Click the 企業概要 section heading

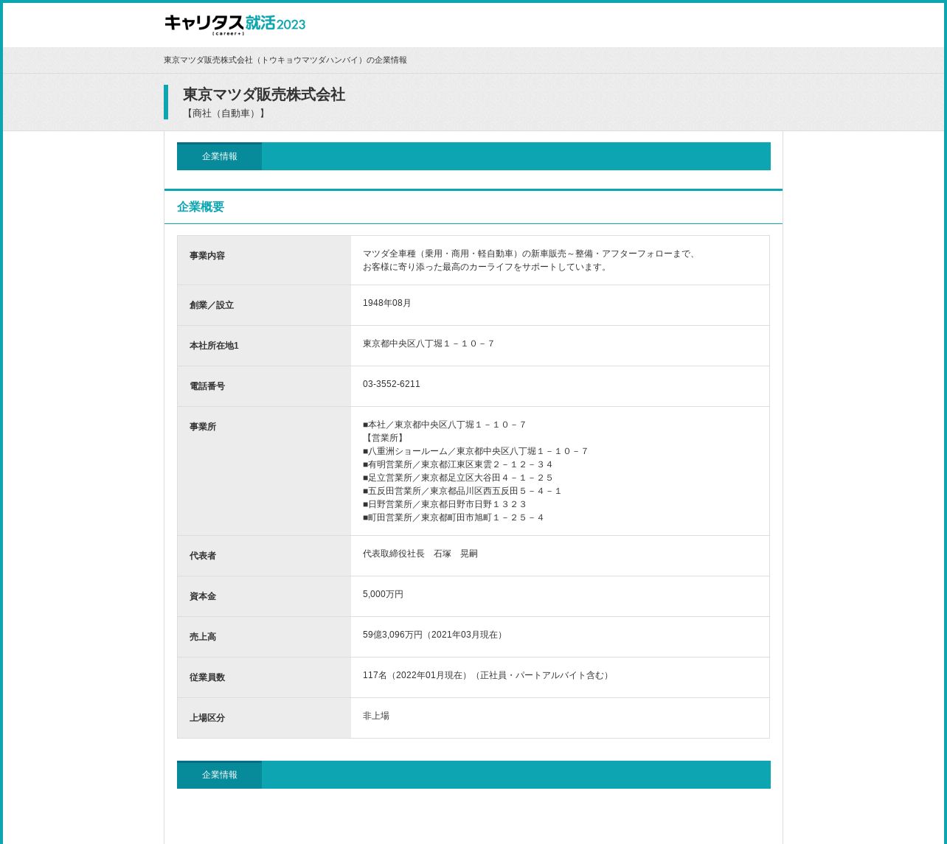(201, 207)
